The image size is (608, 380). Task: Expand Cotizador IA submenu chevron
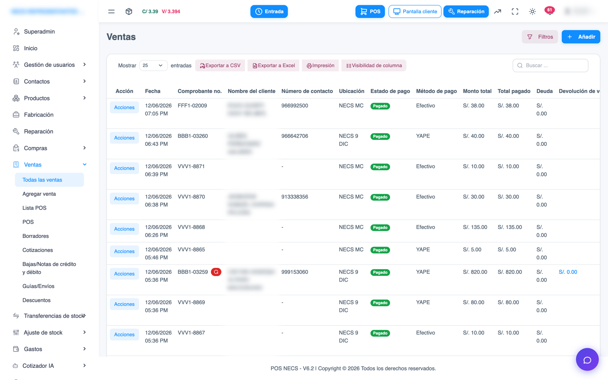click(x=84, y=366)
